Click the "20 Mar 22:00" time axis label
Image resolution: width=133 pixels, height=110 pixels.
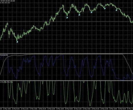pyautogui.click(x=78, y=109)
